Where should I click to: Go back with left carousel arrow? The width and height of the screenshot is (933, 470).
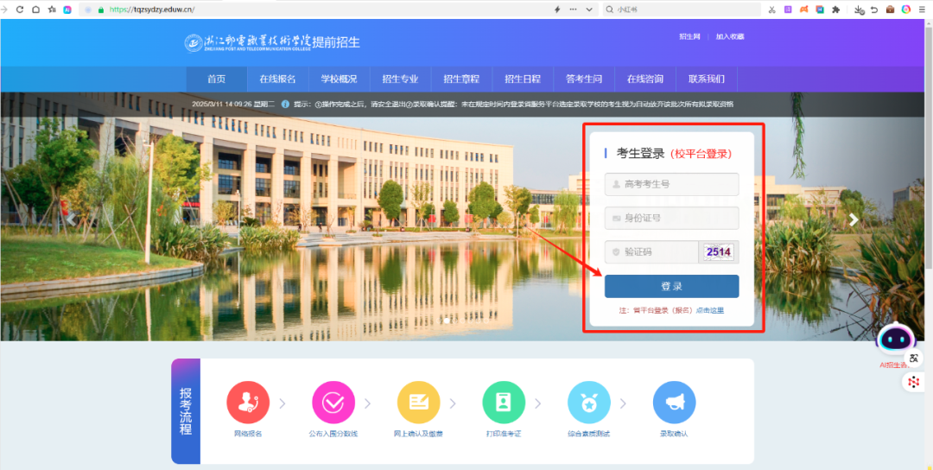click(x=73, y=219)
